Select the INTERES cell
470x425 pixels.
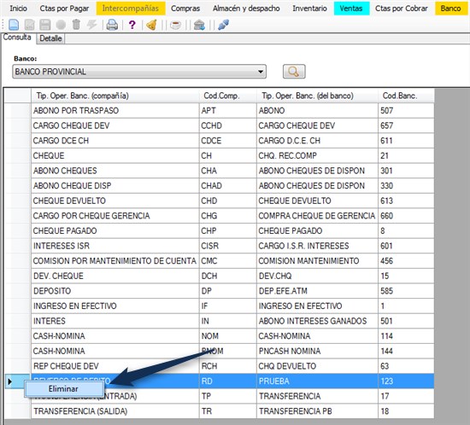tap(115, 321)
